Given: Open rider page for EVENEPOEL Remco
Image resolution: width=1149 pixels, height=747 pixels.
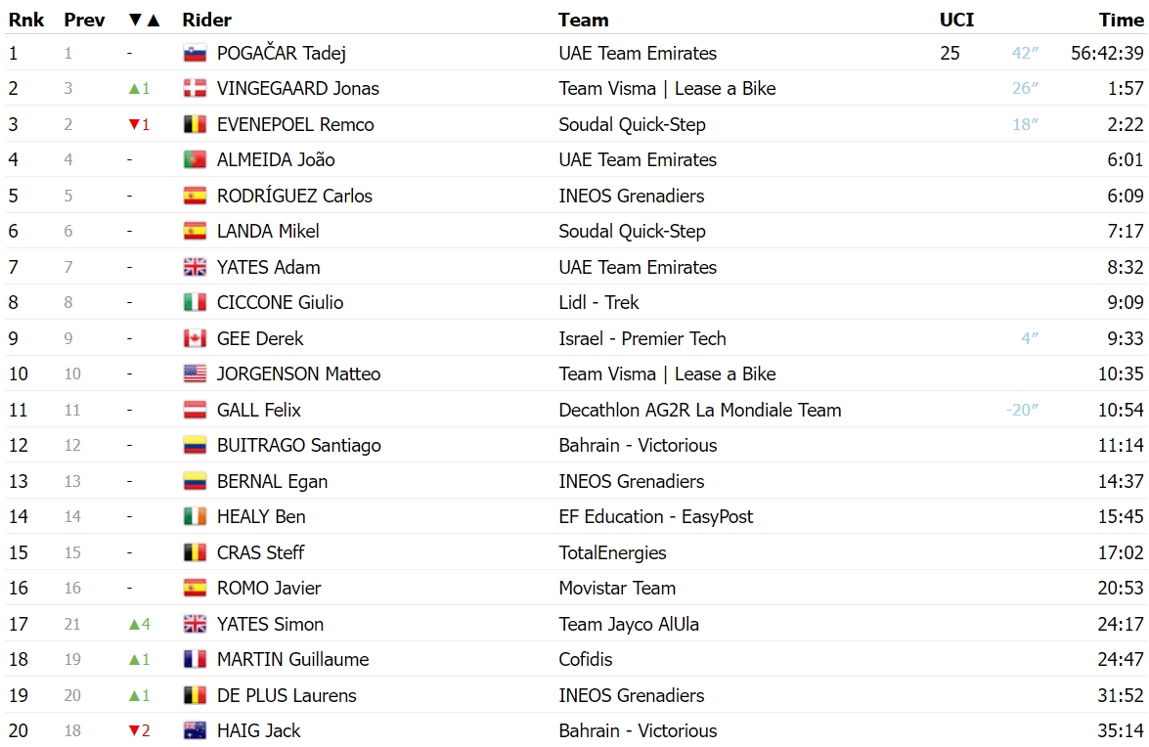Looking at the screenshot, I should pyautogui.click(x=295, y=124).
